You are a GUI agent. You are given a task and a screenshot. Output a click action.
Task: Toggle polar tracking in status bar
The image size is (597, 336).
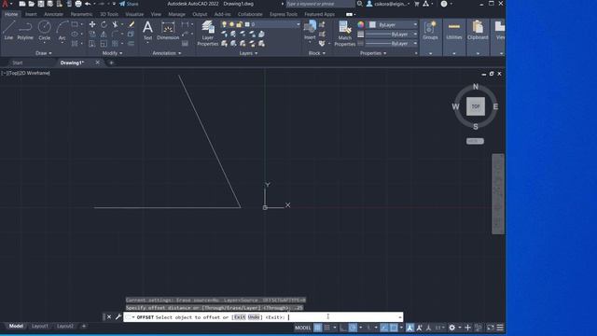click(353, 328)
